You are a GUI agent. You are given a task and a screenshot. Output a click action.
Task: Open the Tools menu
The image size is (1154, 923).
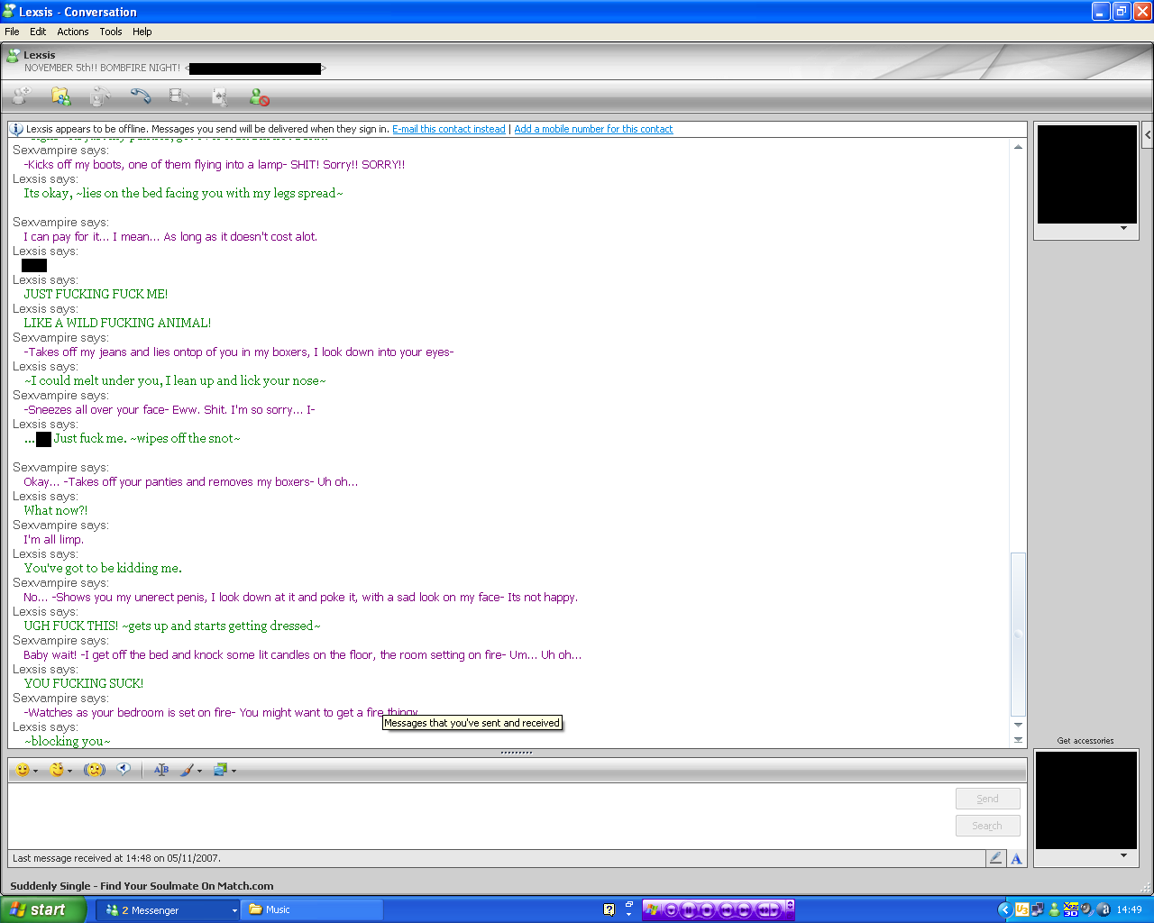click(x=111, y=32)
